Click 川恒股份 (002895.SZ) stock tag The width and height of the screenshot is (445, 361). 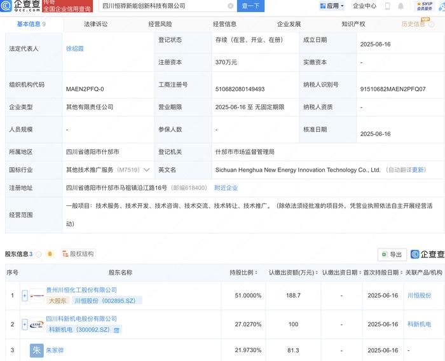point(107,301)
